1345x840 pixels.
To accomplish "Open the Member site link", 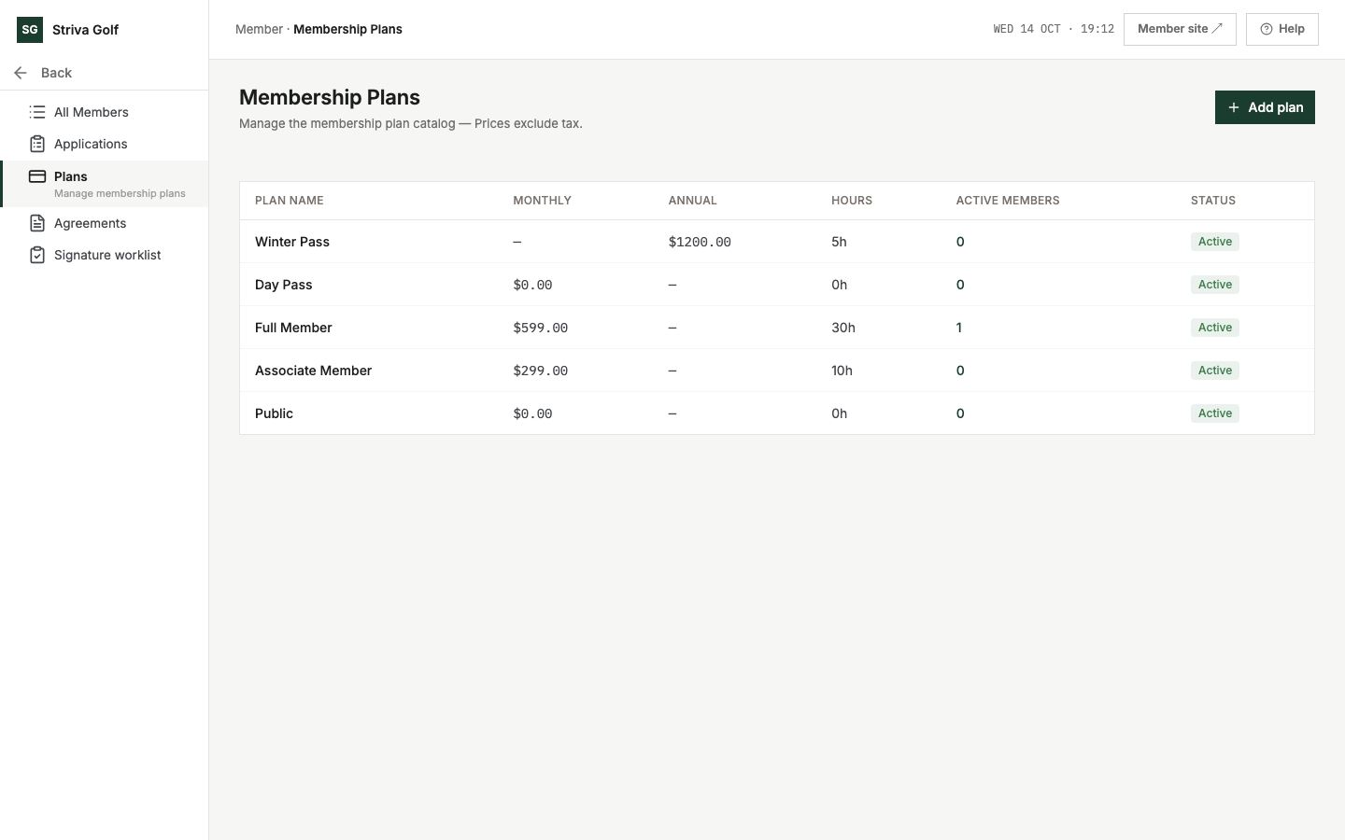I will coord(1180,29).
